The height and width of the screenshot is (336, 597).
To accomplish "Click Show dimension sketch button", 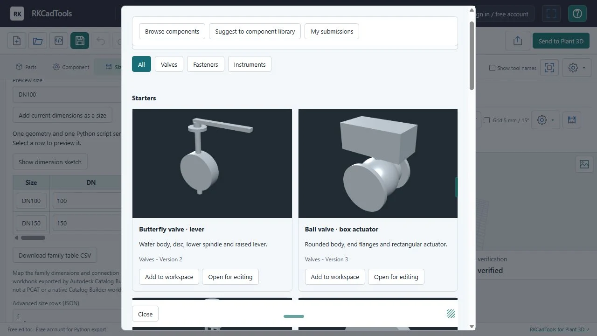I will pyautogui.click(x=50, y=162).
